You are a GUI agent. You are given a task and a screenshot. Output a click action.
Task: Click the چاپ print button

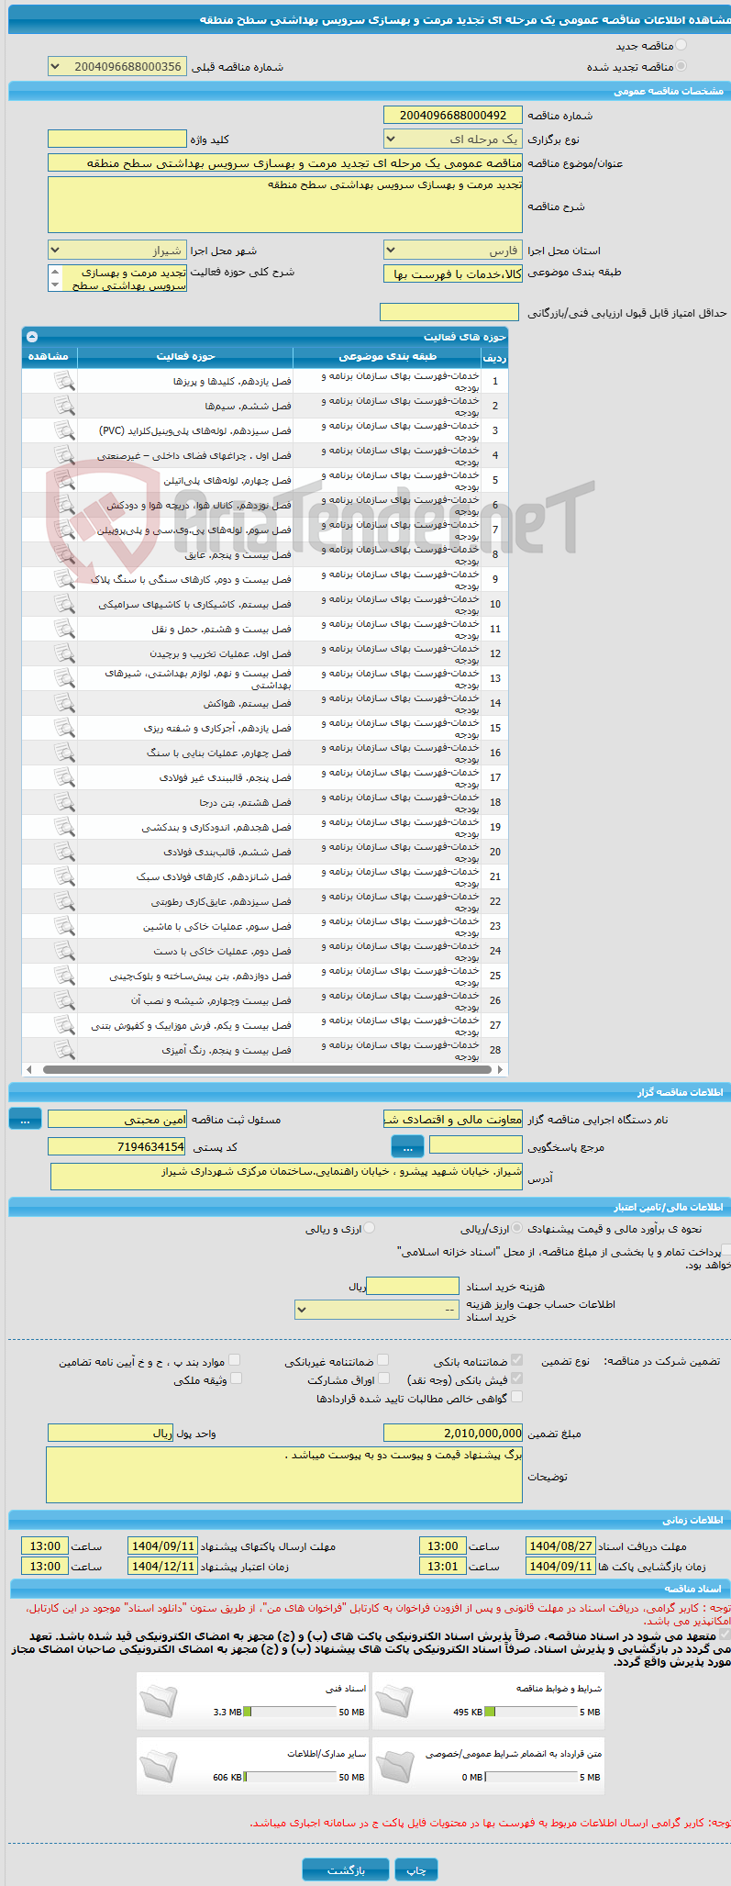click(416, 1869)
